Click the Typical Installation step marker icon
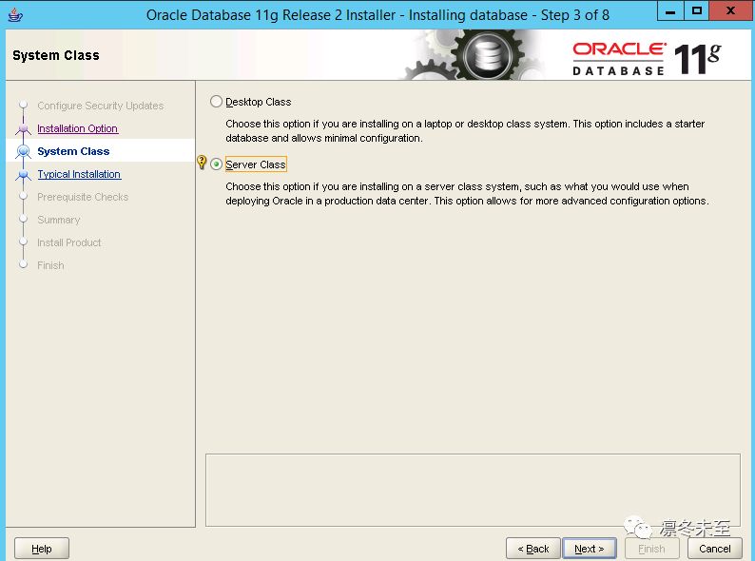 tap(23, 175)
